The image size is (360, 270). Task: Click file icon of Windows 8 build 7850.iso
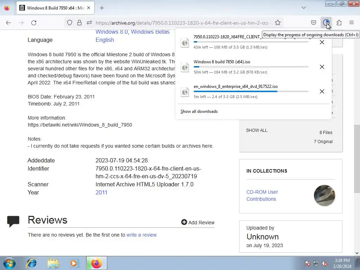click(185, 67)
